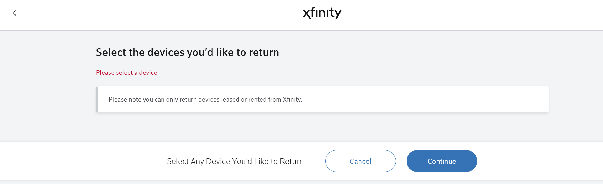This screenshot has width=603, height=184.
Task: Continue to the next return step
Action: point(442,161)
